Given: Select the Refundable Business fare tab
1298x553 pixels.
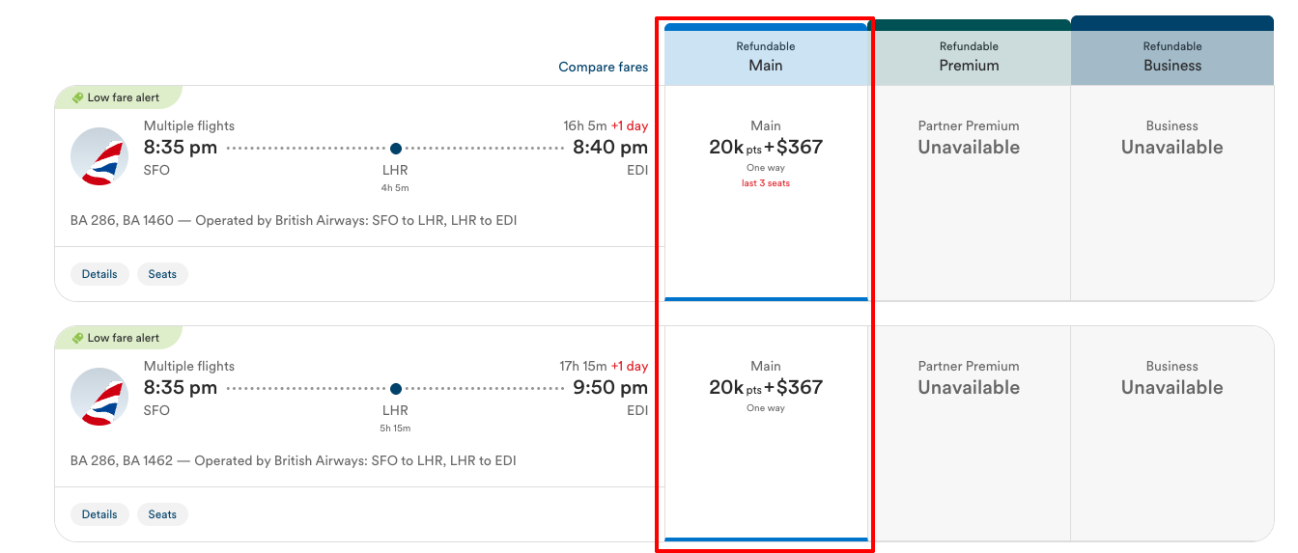Looking at the screenshot, I should (x=1172, y=54).
